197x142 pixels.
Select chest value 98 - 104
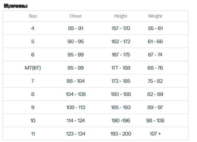75,81
